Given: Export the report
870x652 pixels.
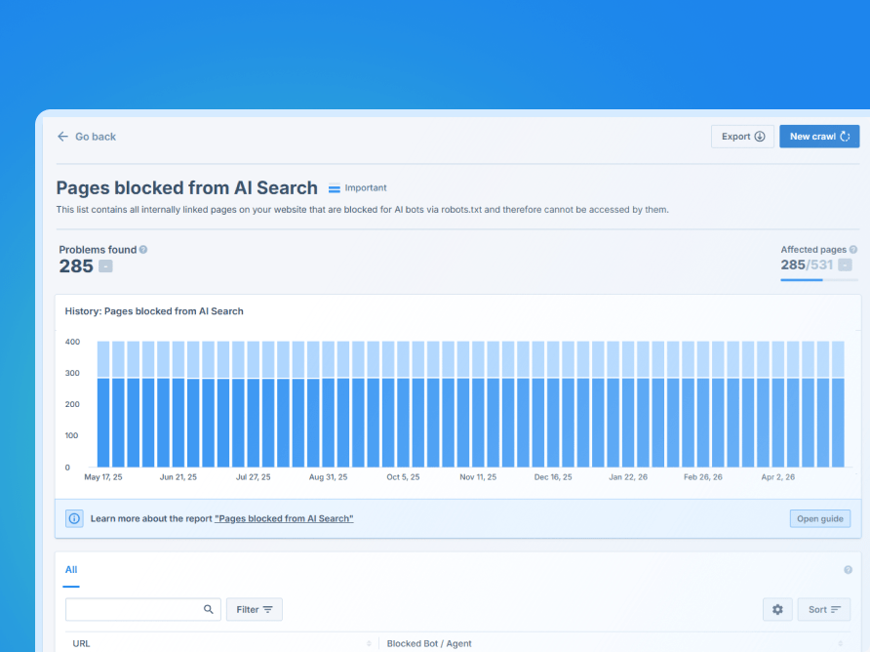Looking at the screenshot, I should pos(742,137).
